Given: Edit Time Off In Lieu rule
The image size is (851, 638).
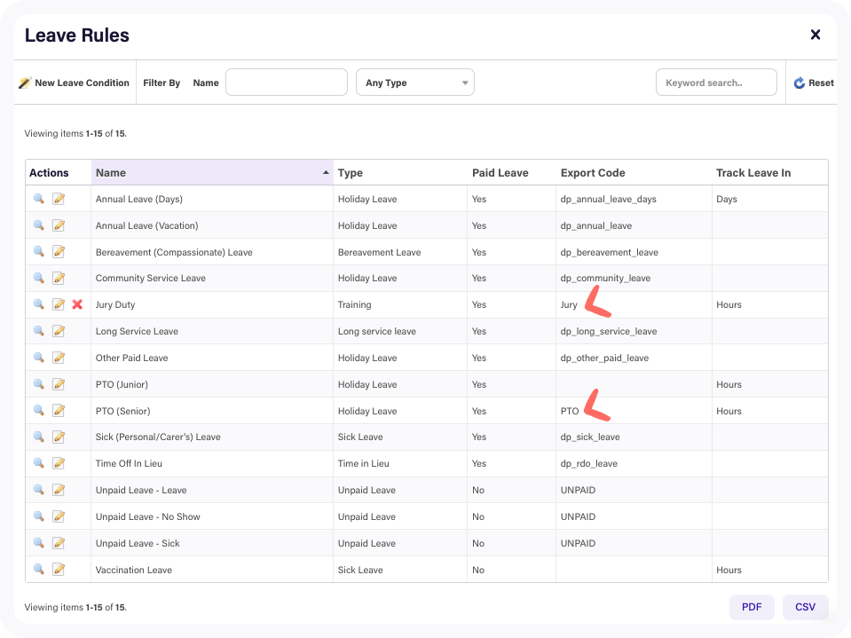Looking at the screenshot, I should pos(59,463).
